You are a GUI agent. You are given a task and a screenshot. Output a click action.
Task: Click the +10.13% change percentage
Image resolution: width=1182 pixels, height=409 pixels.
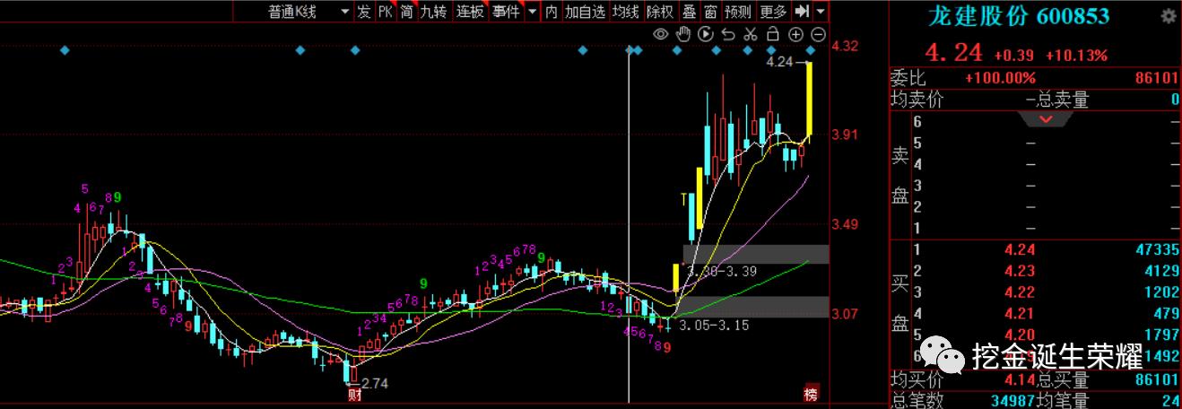point(1076,56)
